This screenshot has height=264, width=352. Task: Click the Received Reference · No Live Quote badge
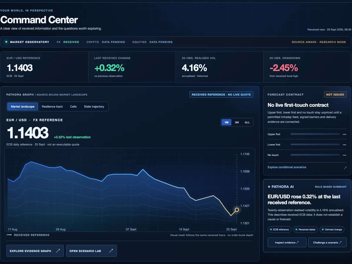click(221, 94)
